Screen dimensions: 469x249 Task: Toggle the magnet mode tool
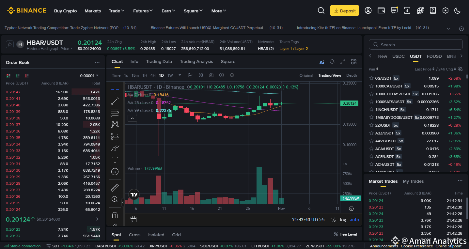pyautogui.click(x=115, y=215)
